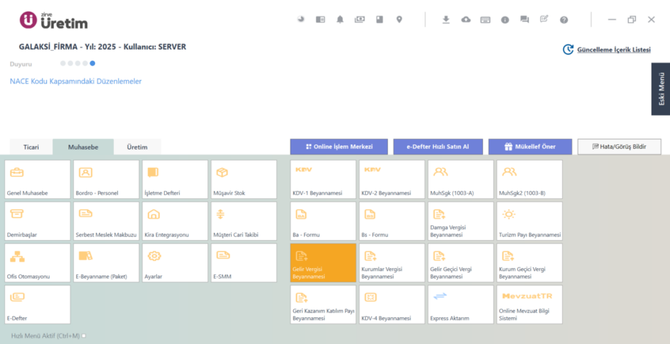Open the Ayarlar gear tile
The image size is (670, 344).
175,263
